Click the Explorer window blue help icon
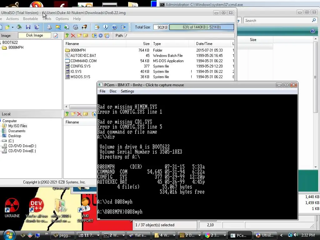320x240 pixels. coord(312,31)
